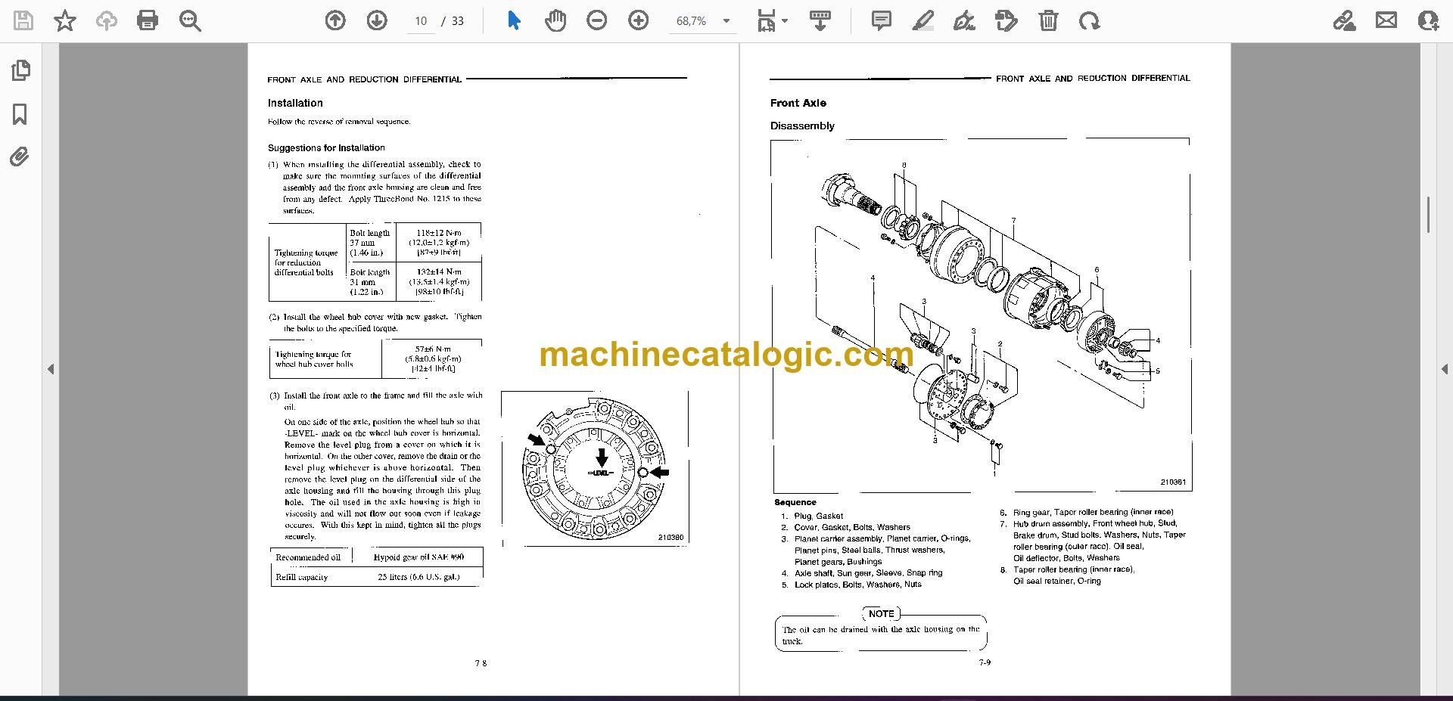
Task: Expand the right tools pane arrow
Action: [x=1444, y=369]
